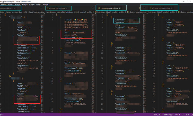This screenshot has width=193, height=116.
Task: Open the 编辑(E) menu
Action: tap(4, 5)
